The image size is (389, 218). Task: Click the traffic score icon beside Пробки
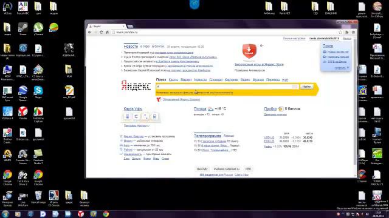[281, 109]
